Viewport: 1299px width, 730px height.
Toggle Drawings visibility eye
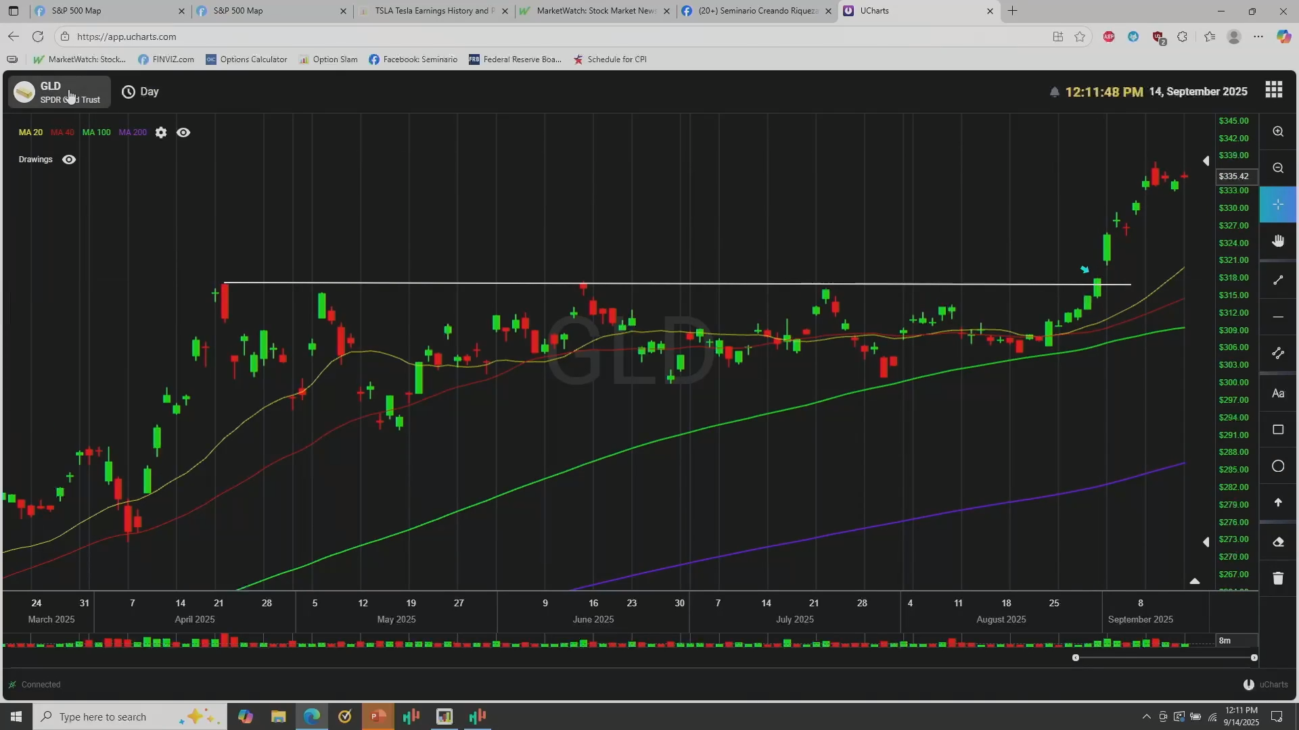(x=69, y=160)
